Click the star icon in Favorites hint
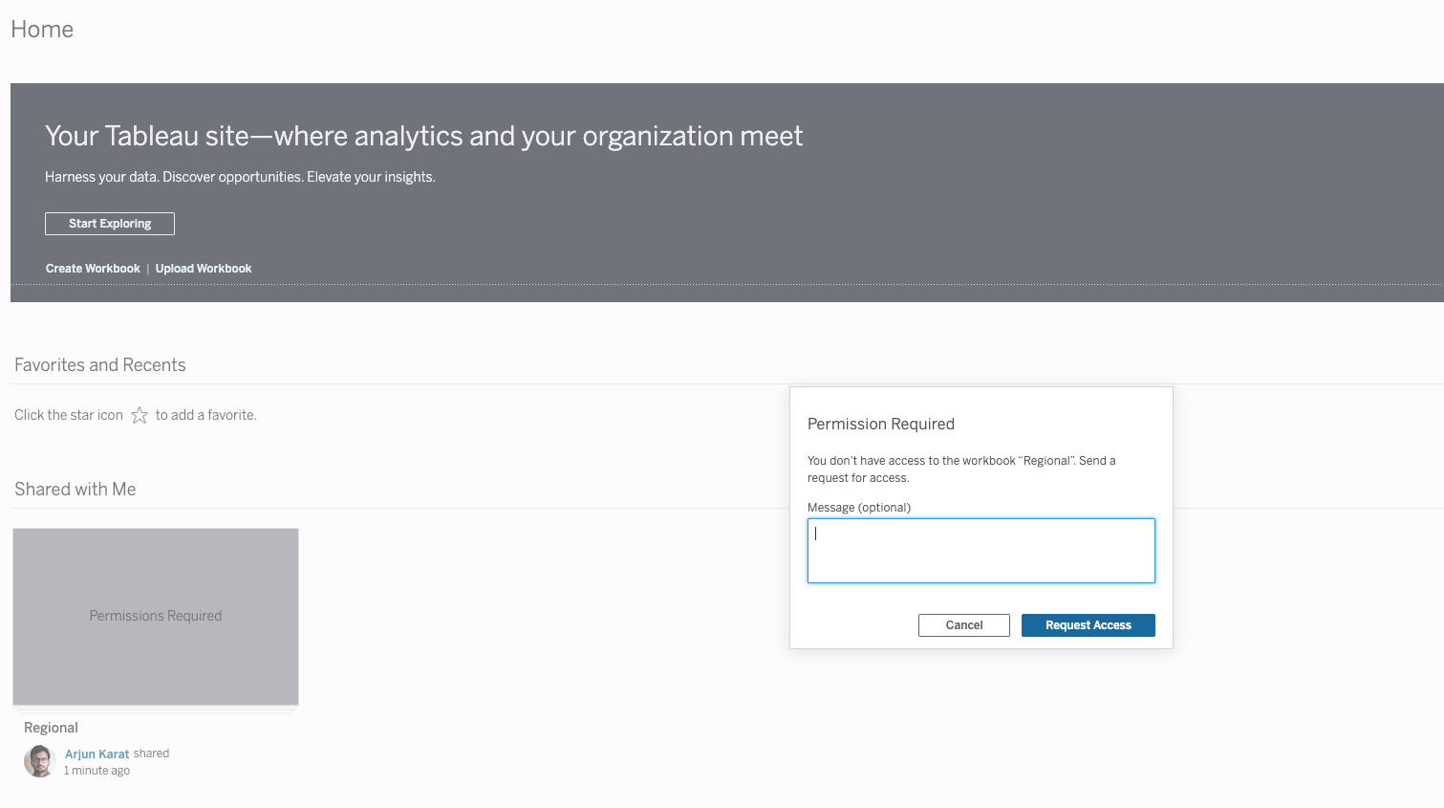This screenshot has width=1444, height=808. 140,415
